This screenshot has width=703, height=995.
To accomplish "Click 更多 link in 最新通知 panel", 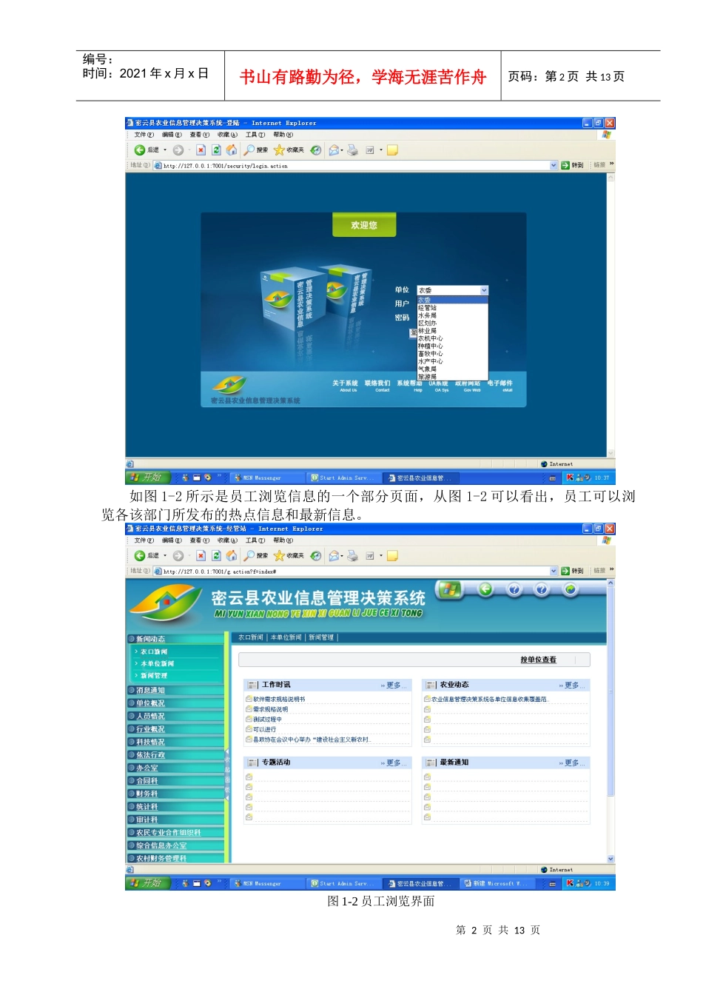I will click(x=571, y=763).
